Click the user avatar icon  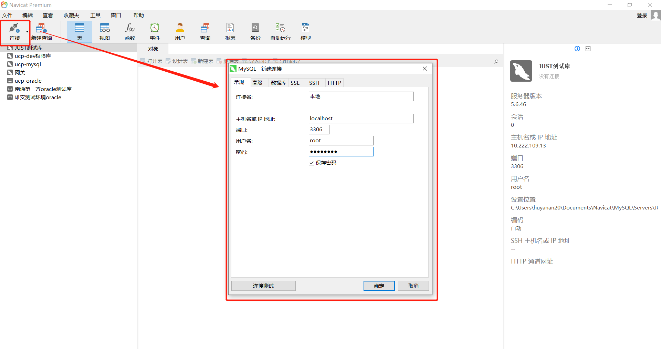pos(655,16)
